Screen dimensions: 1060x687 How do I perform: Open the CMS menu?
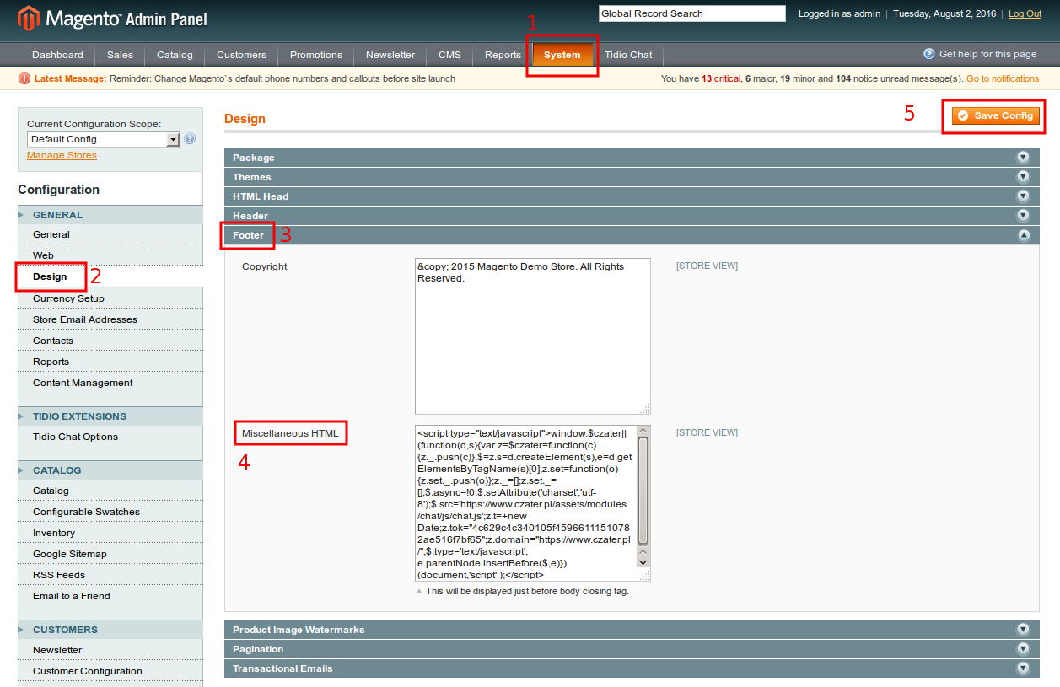[449, 55]
